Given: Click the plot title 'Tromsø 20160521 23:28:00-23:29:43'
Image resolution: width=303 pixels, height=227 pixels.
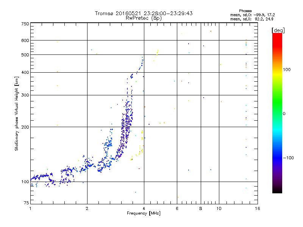Looking at the screenshot, I should 144,13.
